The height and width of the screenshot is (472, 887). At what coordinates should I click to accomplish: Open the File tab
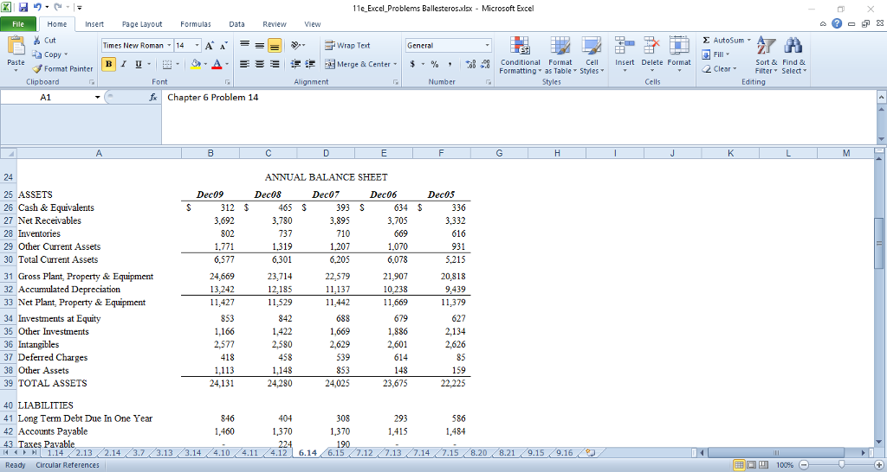click(x=18, y=24)
